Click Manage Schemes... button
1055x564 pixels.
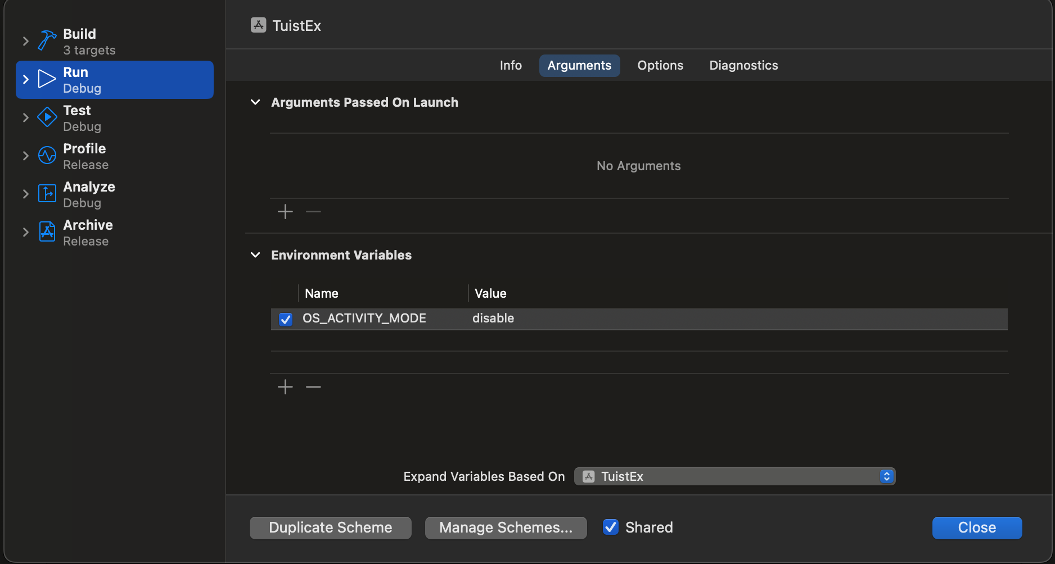[x=506, y=527]
